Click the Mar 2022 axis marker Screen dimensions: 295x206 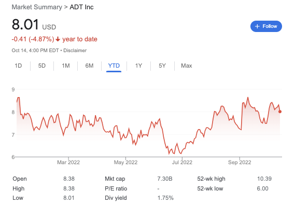click(68, 162)
